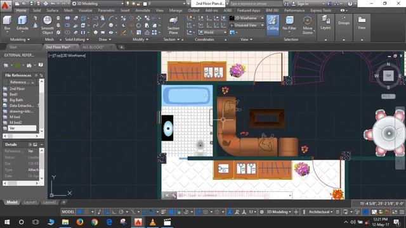Click the Undo arrow in quick access toolbar
The image size is (406, 228).
(x=53, y=4)
